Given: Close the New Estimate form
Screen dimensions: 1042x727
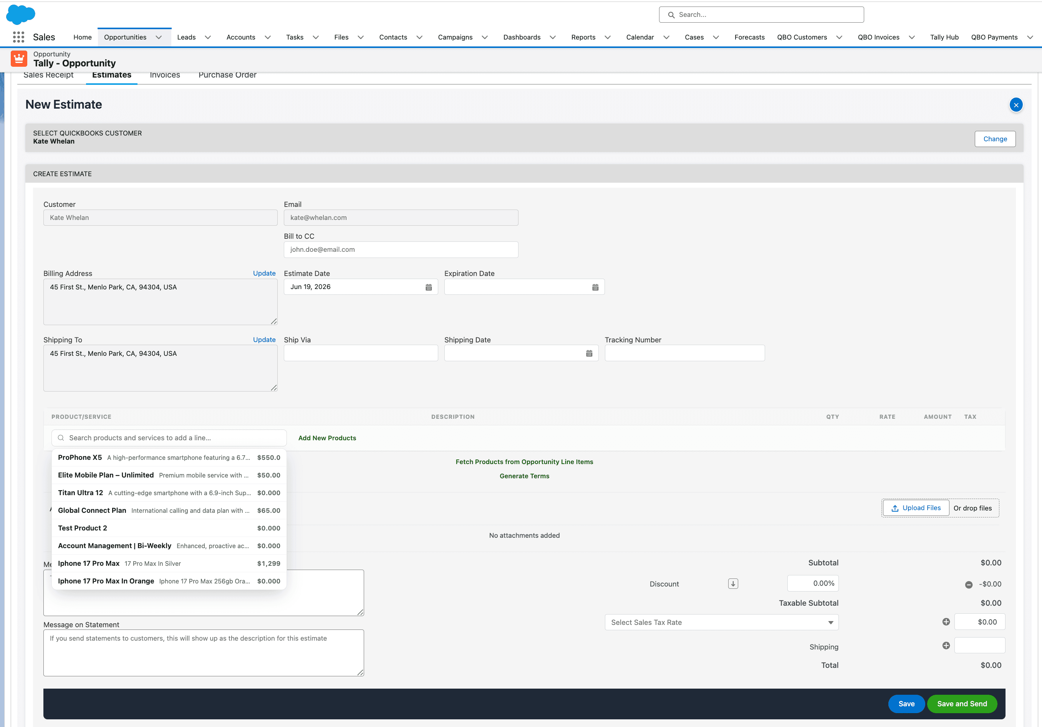Looking at the screenshot, I should point(1015,105).
